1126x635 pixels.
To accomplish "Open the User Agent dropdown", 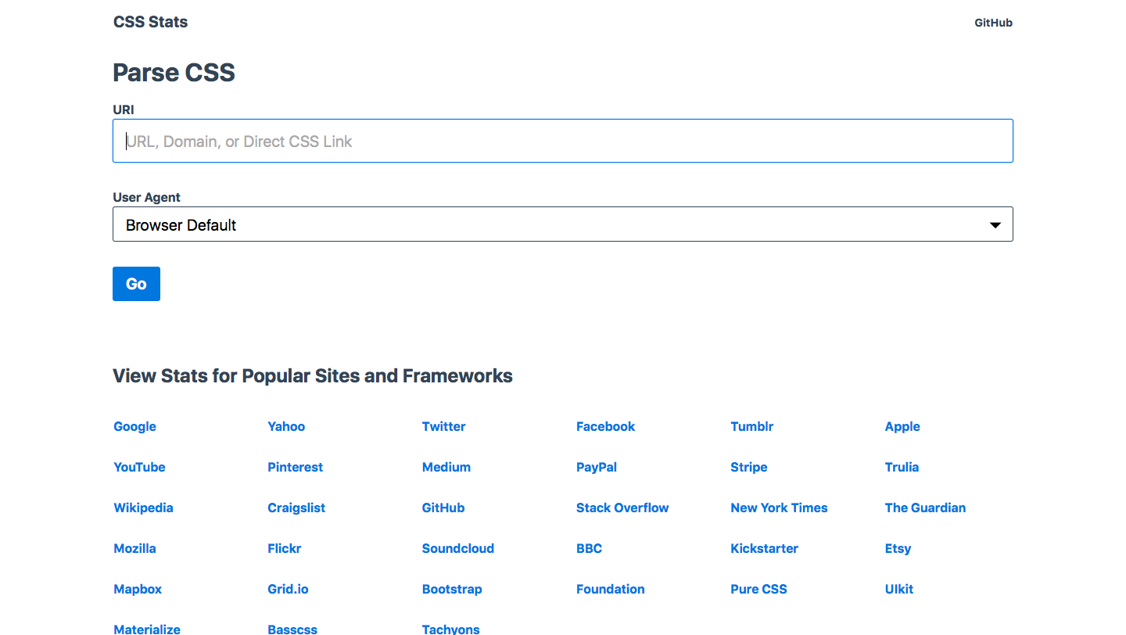I will coord(563,224).
